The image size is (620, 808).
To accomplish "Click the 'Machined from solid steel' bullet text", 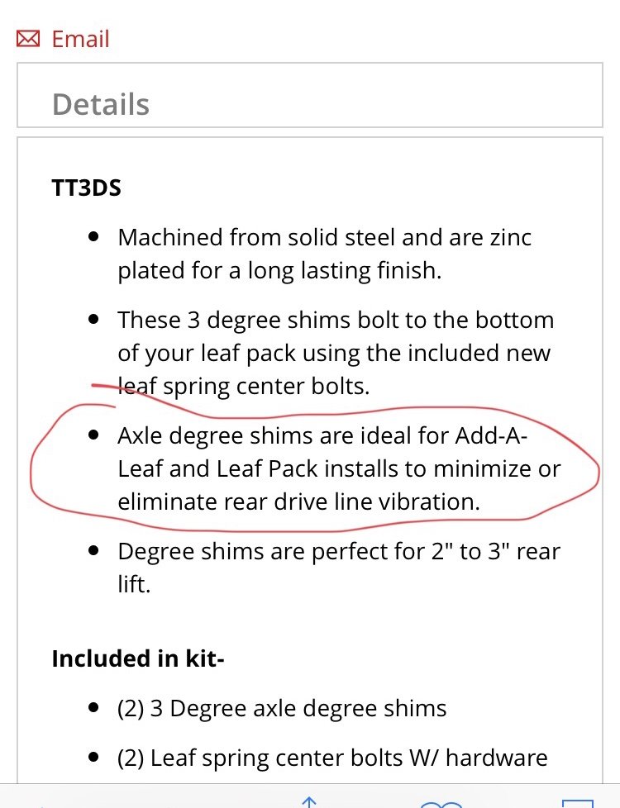I will pyautogui.click(x=324, y=254).
